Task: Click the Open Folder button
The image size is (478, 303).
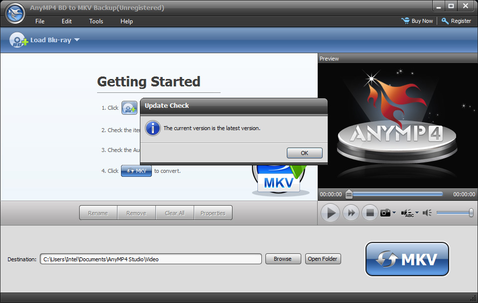Action: coord(323,259)
